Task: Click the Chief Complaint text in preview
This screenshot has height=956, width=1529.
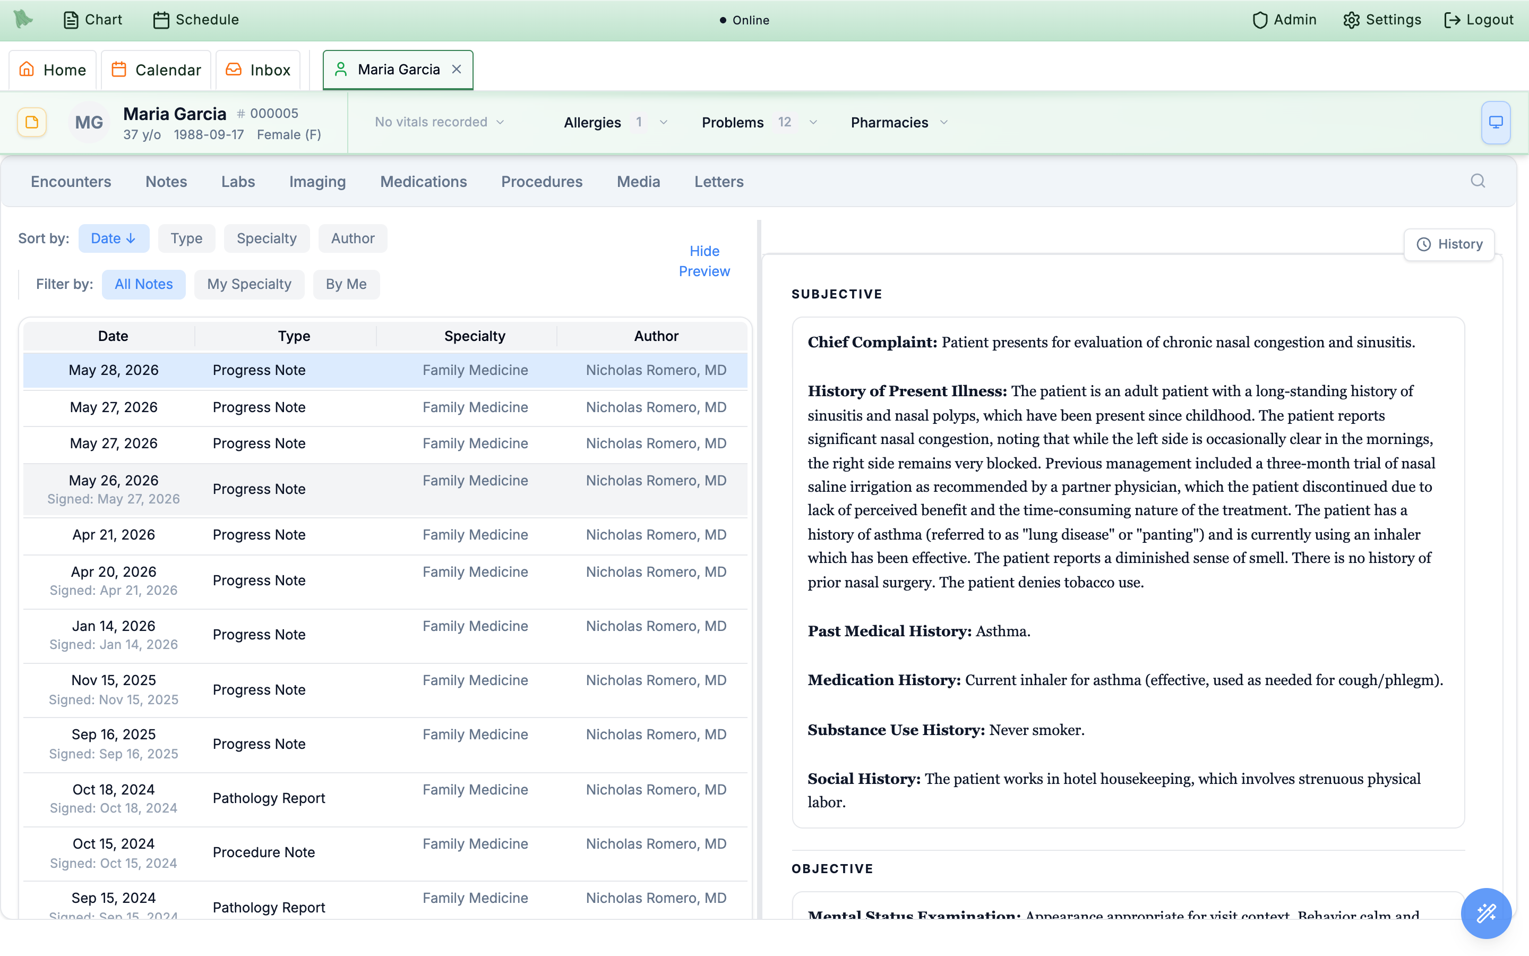Action: click(1111, 342)
